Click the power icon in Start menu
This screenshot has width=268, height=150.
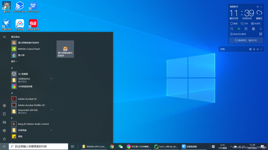click(x=4, y=139)
